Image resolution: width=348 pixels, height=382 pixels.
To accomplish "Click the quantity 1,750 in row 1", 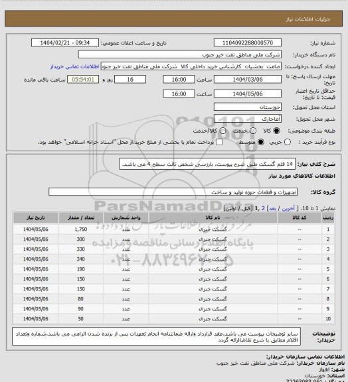I will 81,229.
